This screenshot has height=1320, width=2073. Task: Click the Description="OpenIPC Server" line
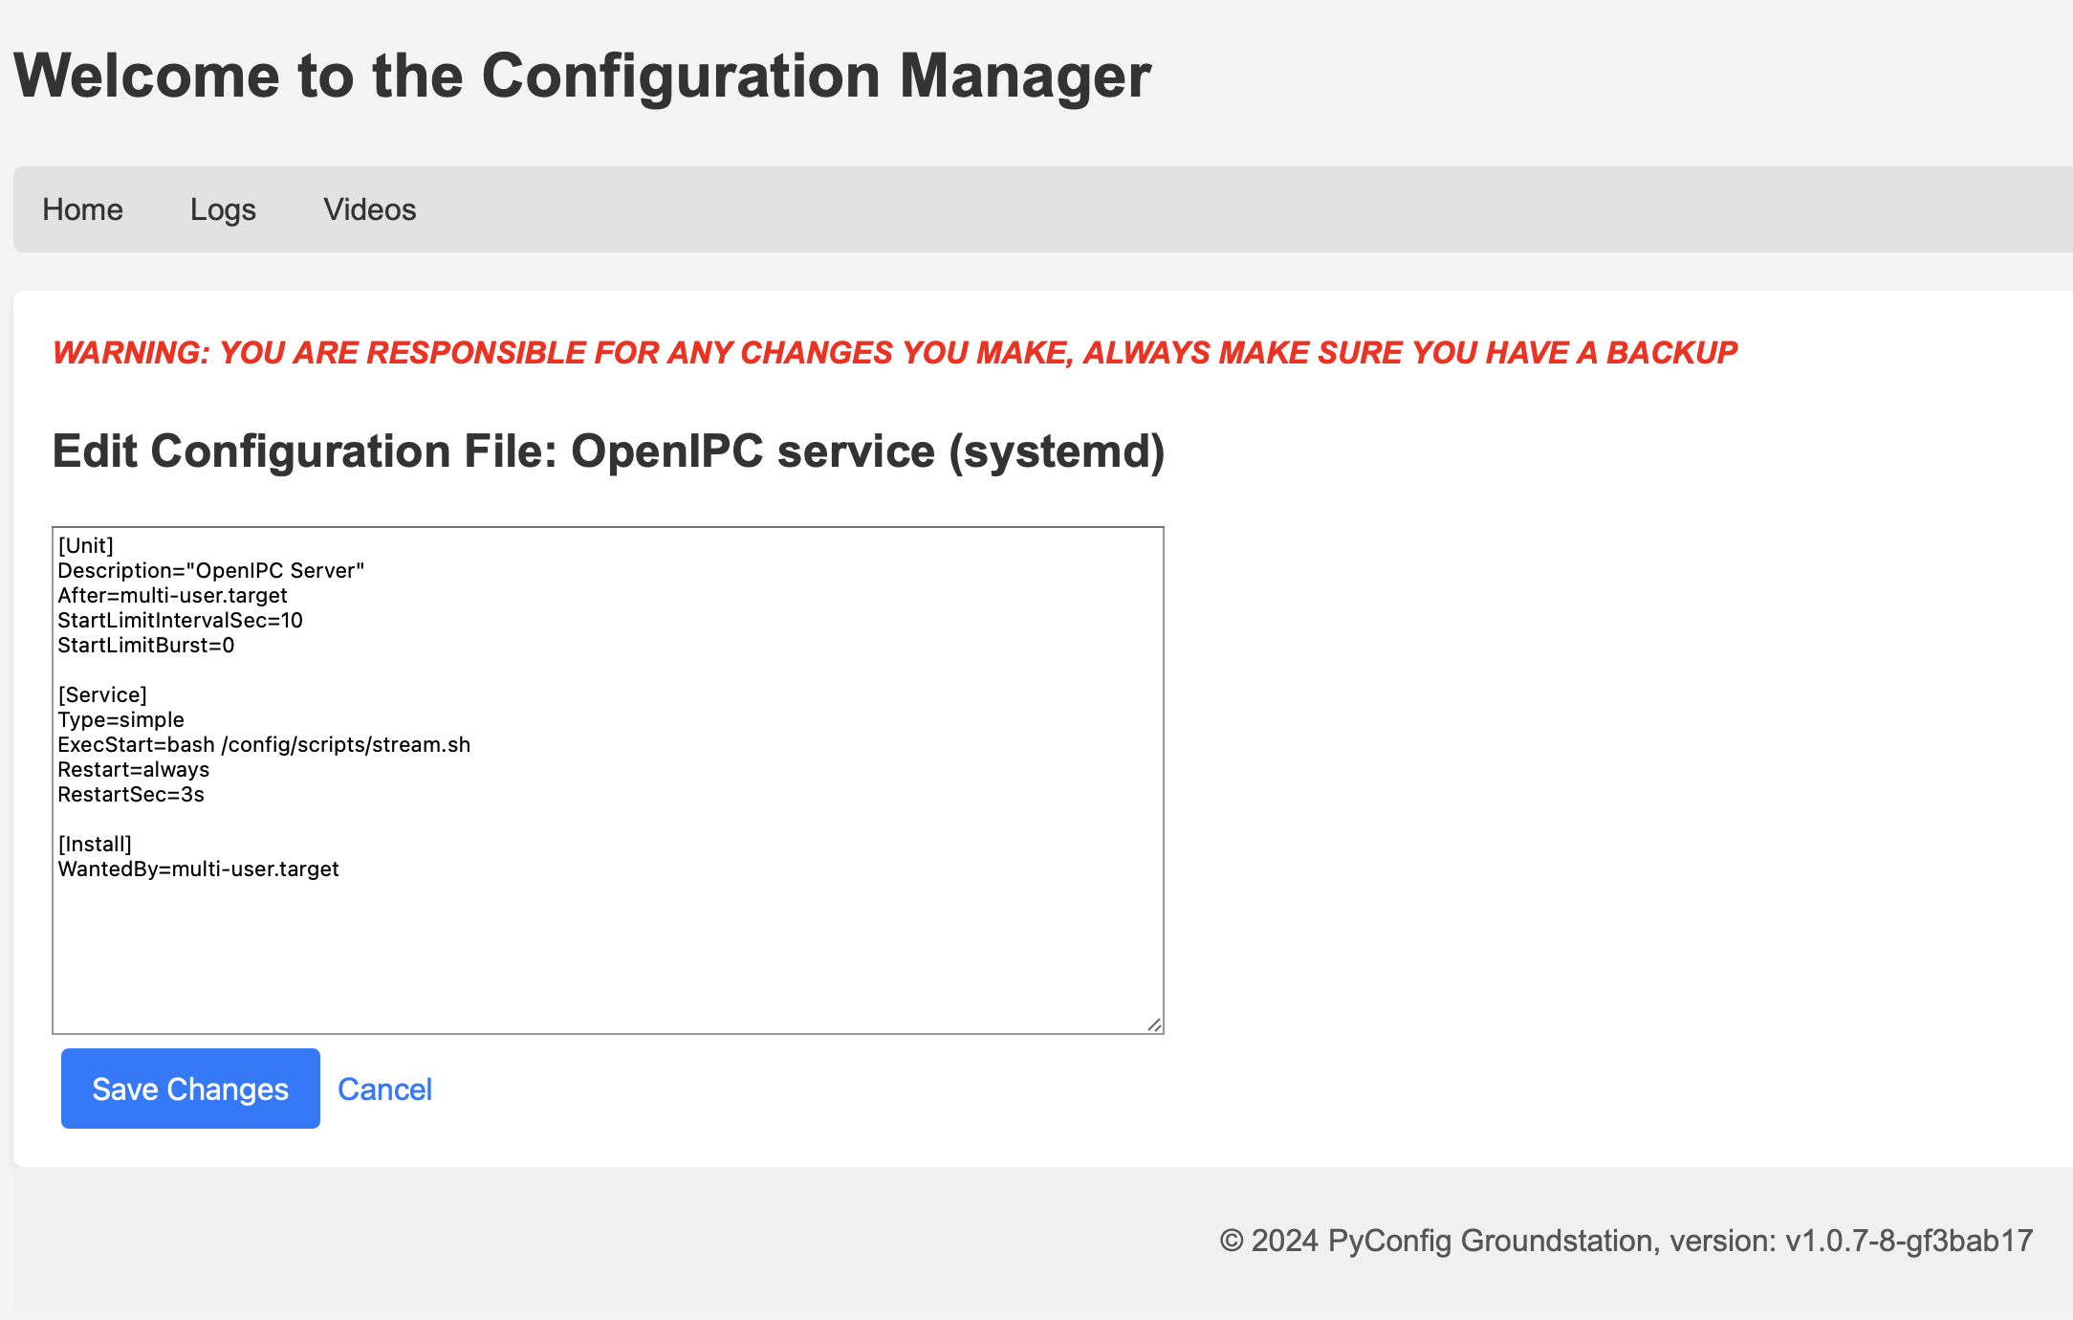[x=210, y=570]
